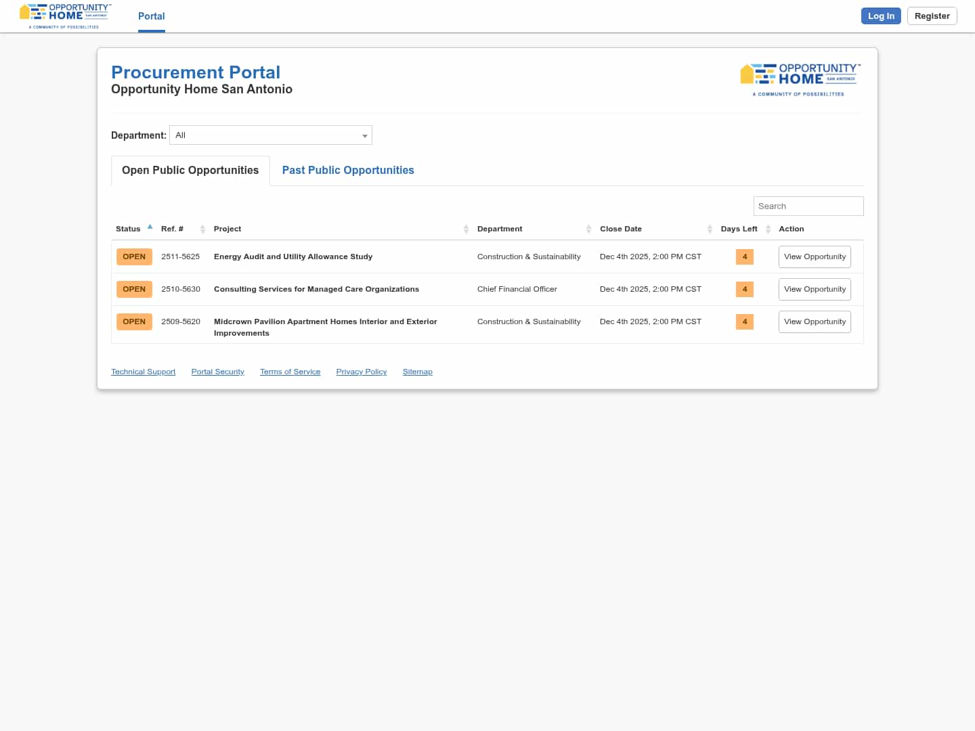Switch to Past Public Opportunities tab
The image size is (975, 731).
(348, 171)
